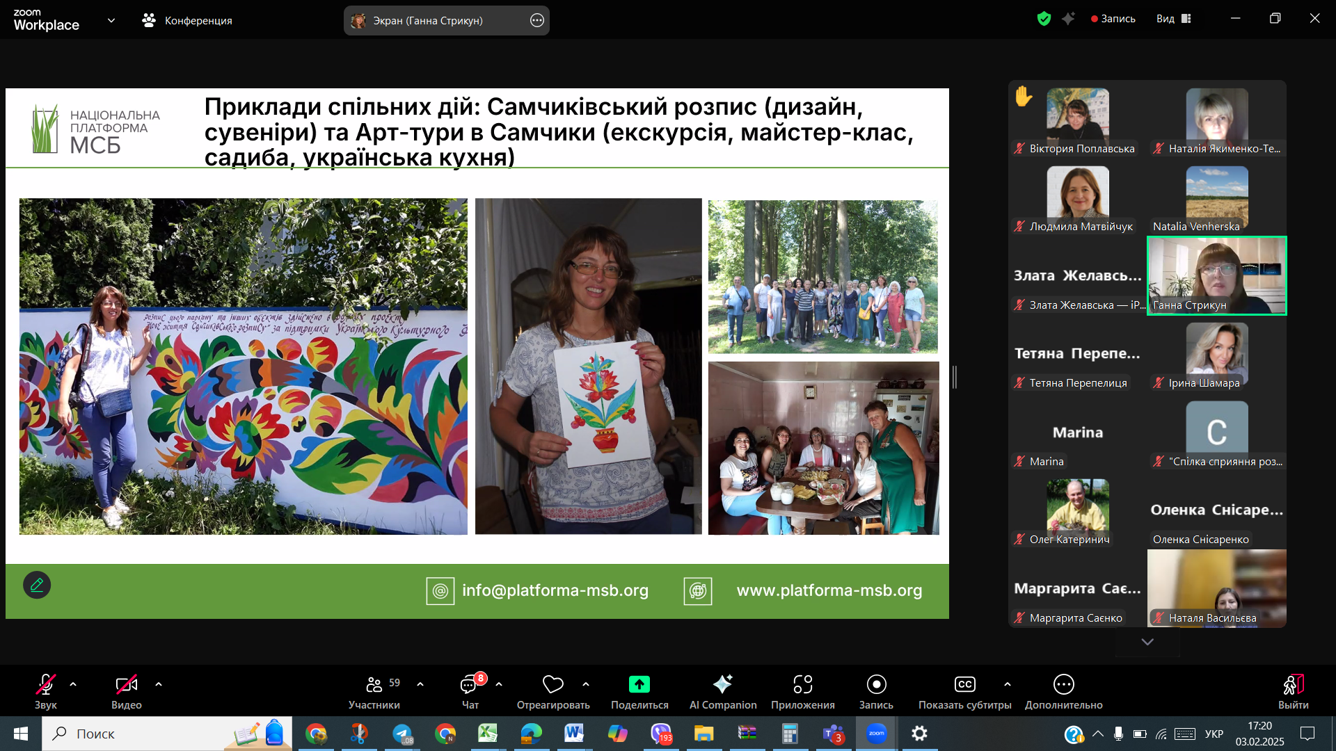Open the Chat with 8 unread messages
This screenshot has height=751, width=1336.
point(470,685)
